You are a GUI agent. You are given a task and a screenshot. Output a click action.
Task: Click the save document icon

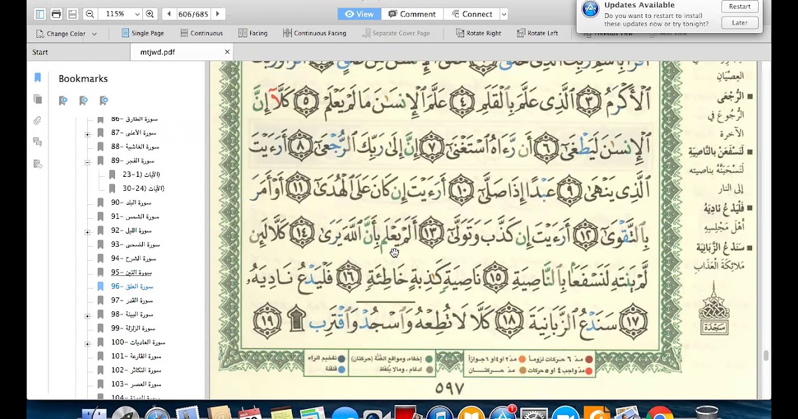tap(72, 14)
